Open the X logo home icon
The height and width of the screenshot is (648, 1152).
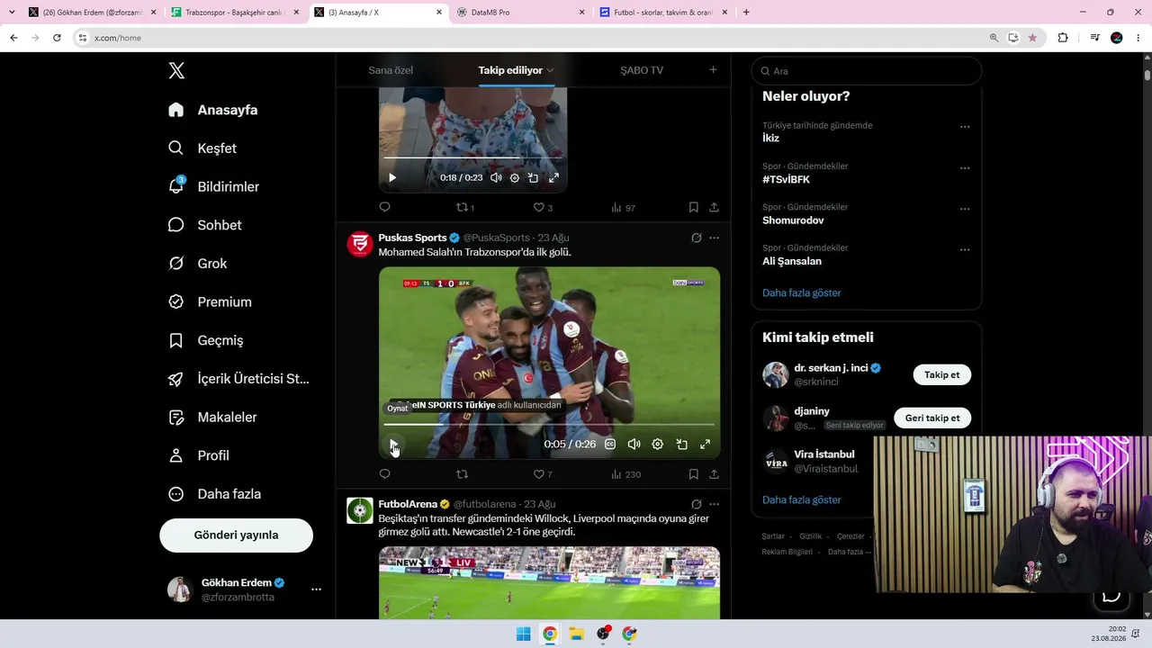click(x=176, y=71)
